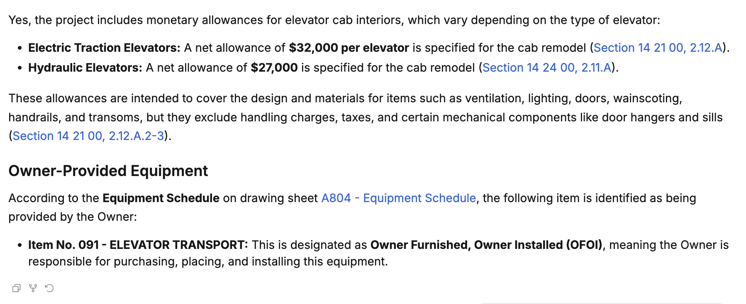Click the branch conversation icon
The width and height of the screenshot is (746, 304).
tap(33, 288)
